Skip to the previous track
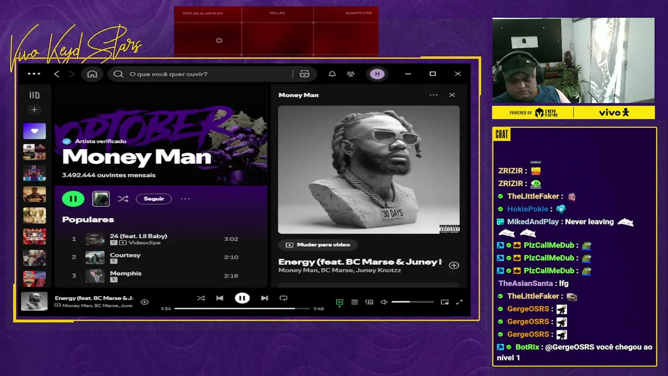The width and height of the screenshot is (668, 376). (x=220, y=298)
